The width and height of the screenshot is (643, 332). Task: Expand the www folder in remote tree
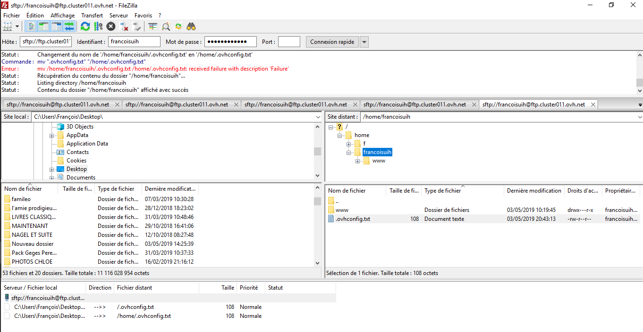358,161
